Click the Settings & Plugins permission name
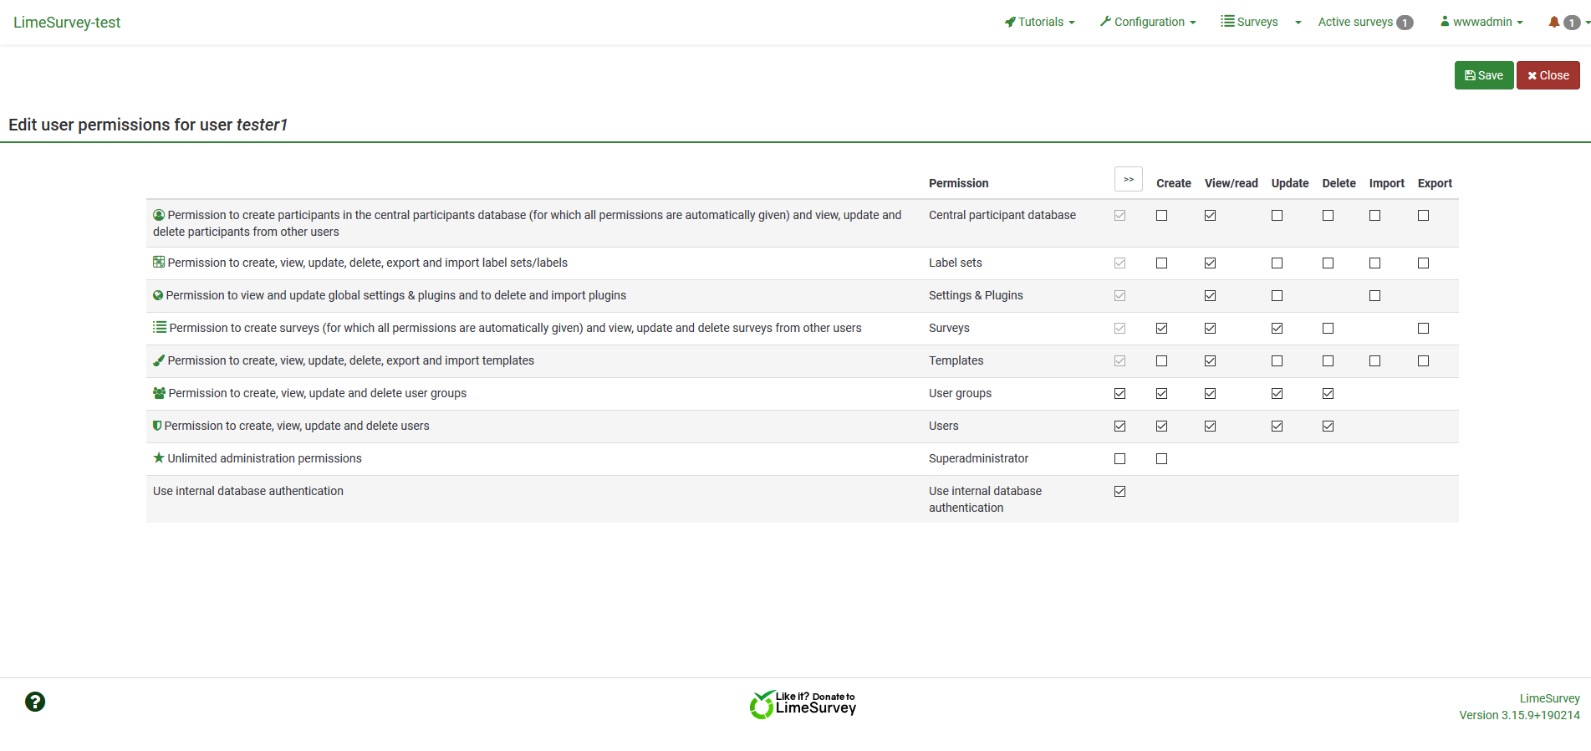1591x751 pixels. (976, 295)
